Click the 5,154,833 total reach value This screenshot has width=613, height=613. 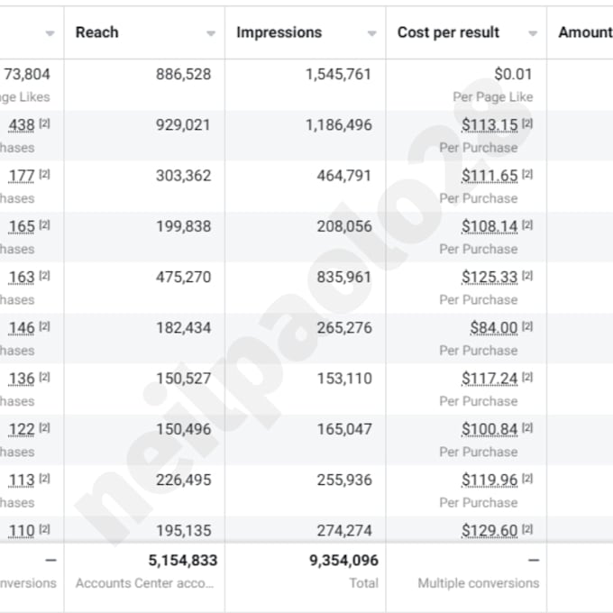click(183, 561)
